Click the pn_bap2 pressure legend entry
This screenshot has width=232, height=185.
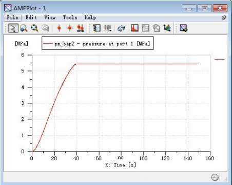[x=98, y=44]
